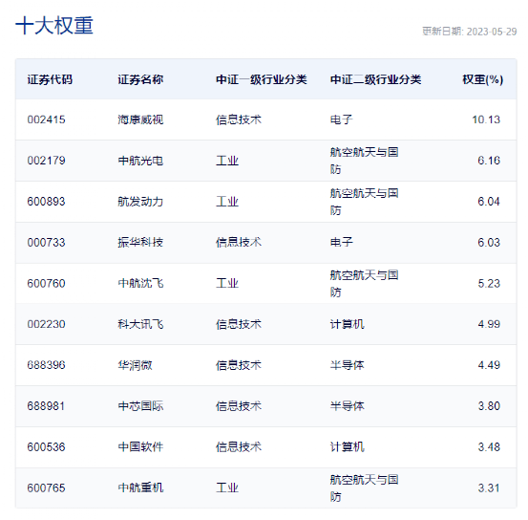Select stock name 海康威视
Screen dimensions: 528x520
click(x=140, y=119)
